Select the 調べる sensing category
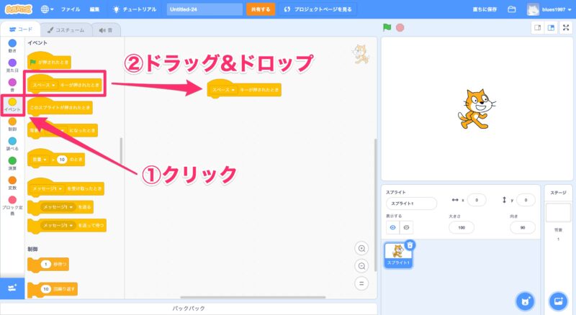This screenshot has height=315, width=576. 12,144
